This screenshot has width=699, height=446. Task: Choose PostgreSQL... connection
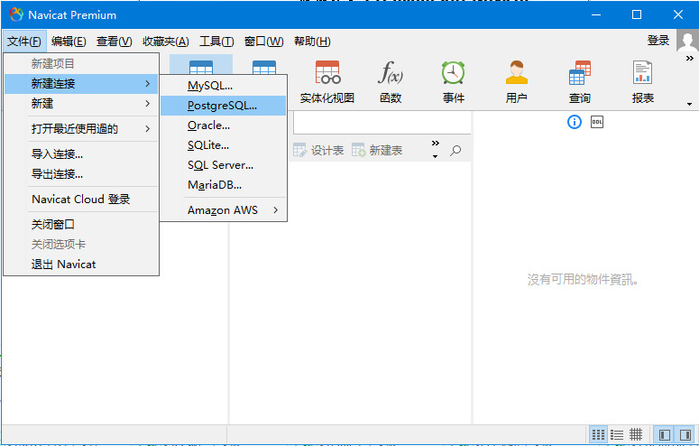pyautogui.click(x=224, y=106)
